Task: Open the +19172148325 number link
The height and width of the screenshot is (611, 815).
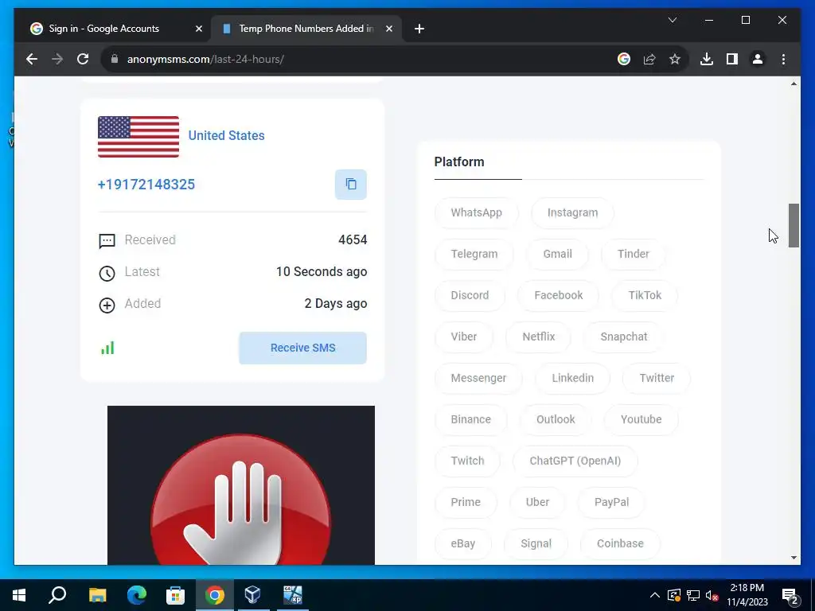Action: [x=146, y=185]
